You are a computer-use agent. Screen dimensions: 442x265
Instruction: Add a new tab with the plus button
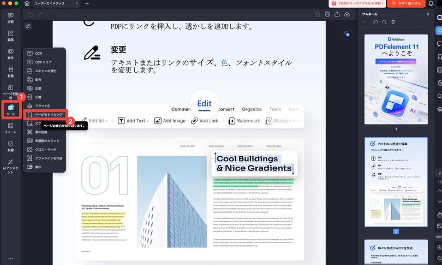[87, 3]
